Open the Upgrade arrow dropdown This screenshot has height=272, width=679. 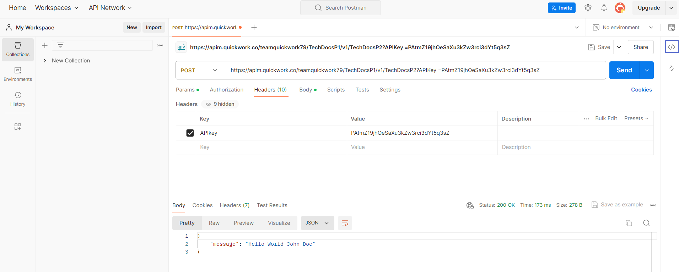[671, 8]
